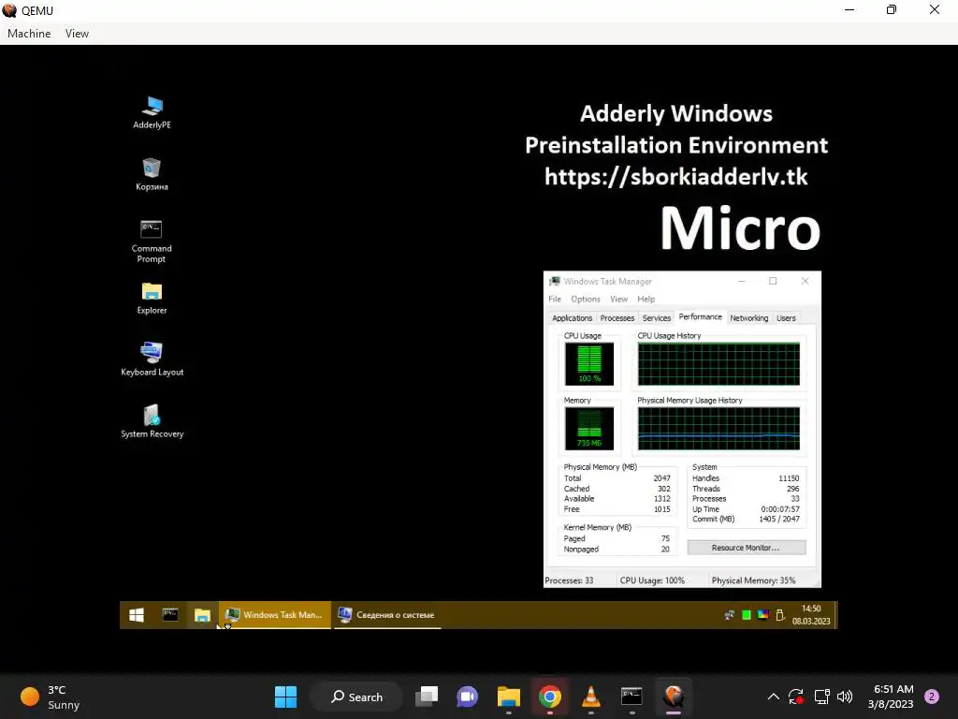Screen dimensions: 958x719
Task: Switch to the Users tab
Action: 786,318
